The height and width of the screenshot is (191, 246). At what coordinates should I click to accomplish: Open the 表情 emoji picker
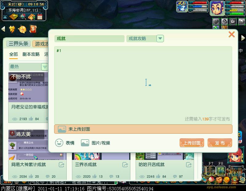(x=59, y=143)
